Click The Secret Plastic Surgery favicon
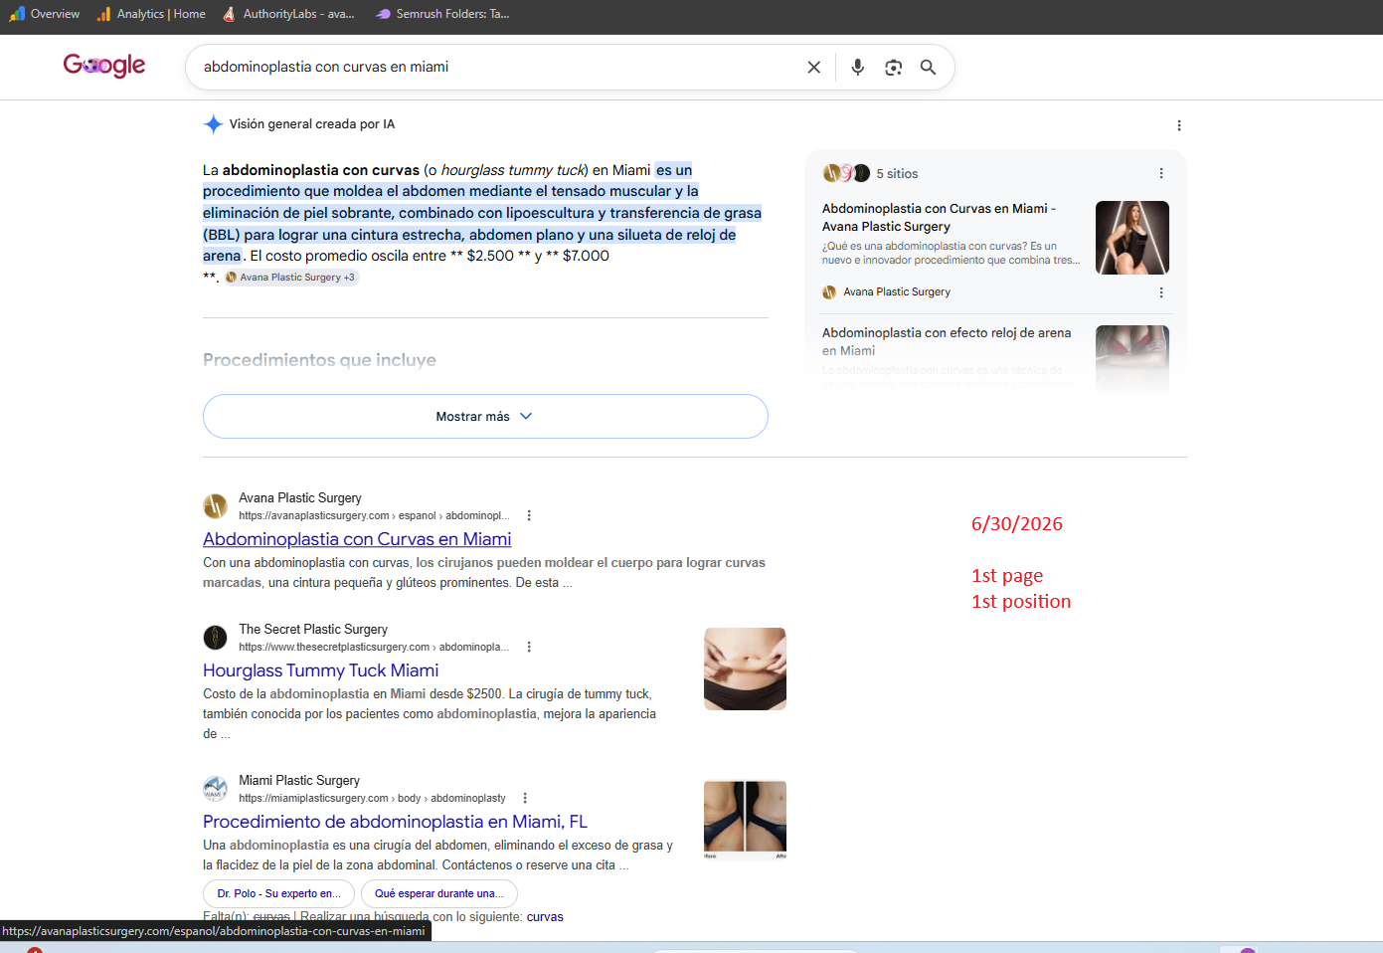This screenshot has height=953, width=1383. click(216, 638)
